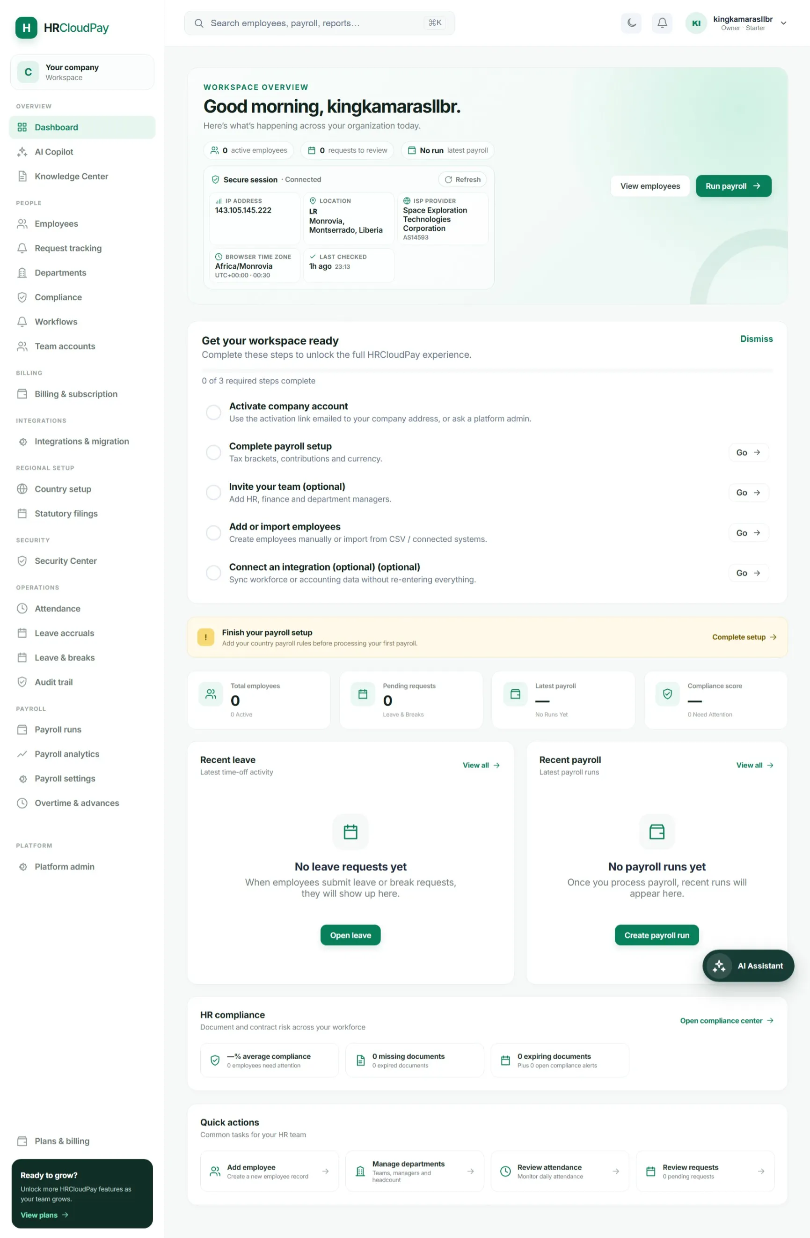Click the AI Copilot sparkle icon in sidebar
Viewport: 810px width, 1238px height.
(22, 152)
